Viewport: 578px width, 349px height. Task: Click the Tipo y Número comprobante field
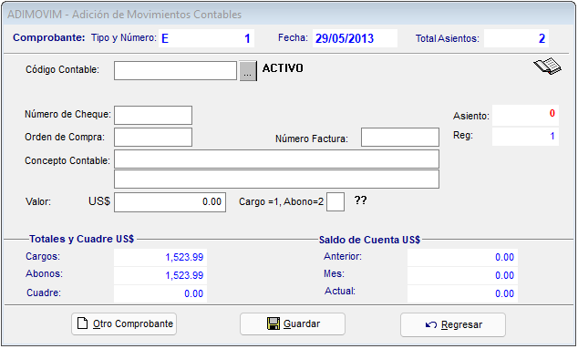coord(206,38)
